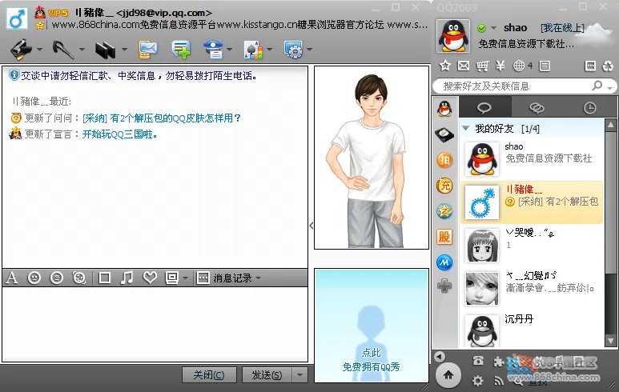Open the emoticon smiley picker
Screen dimensions: 619x392
point(34,278)
